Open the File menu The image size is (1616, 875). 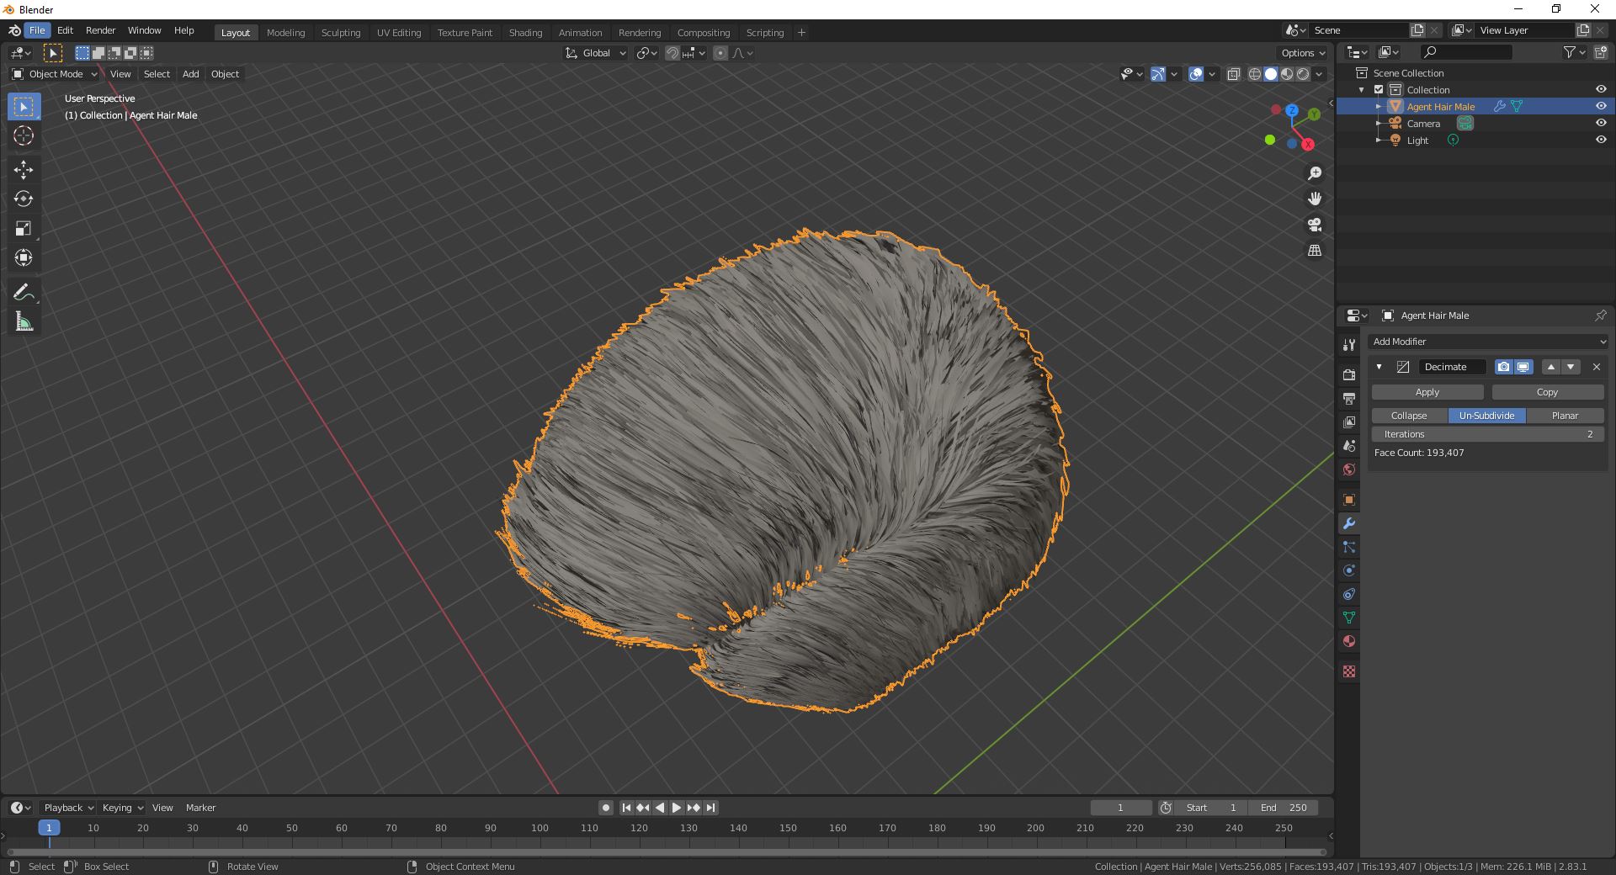pos(37,30)
